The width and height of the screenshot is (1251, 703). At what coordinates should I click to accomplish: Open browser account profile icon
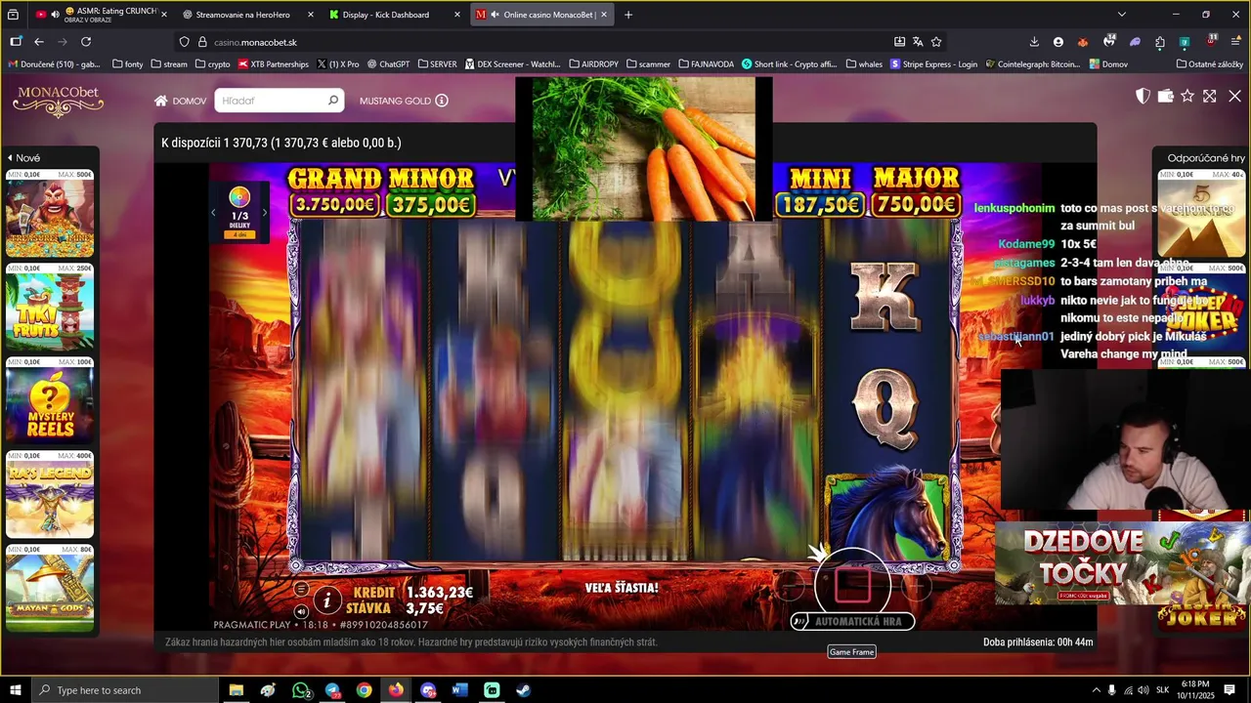(1058, 42)
